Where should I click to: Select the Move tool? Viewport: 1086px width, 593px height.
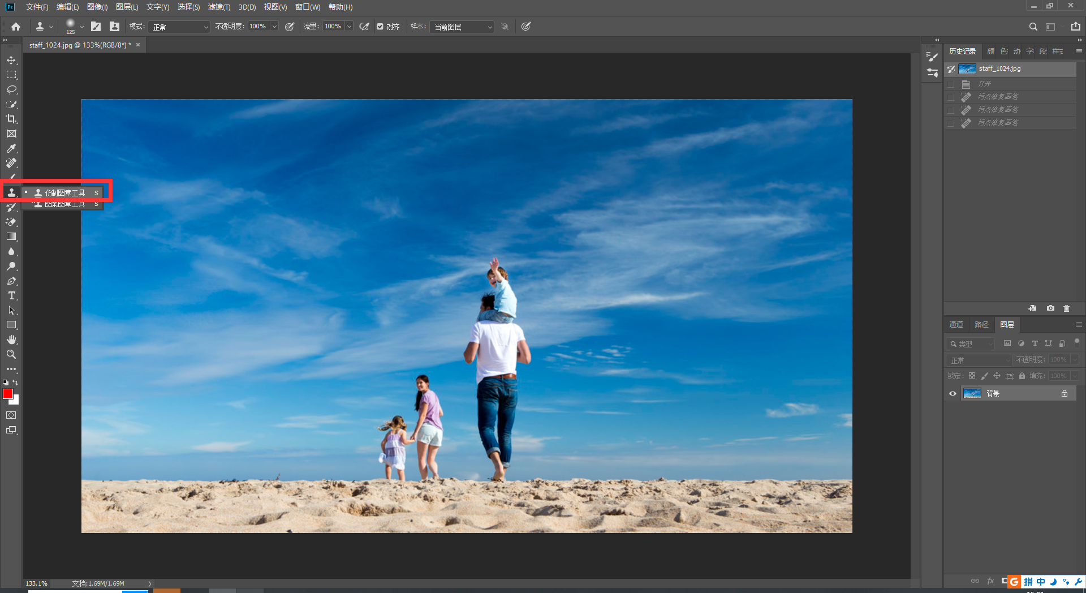click(11, 60)
